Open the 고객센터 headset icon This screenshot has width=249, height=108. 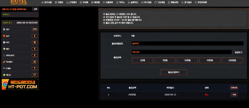point(67,2)
